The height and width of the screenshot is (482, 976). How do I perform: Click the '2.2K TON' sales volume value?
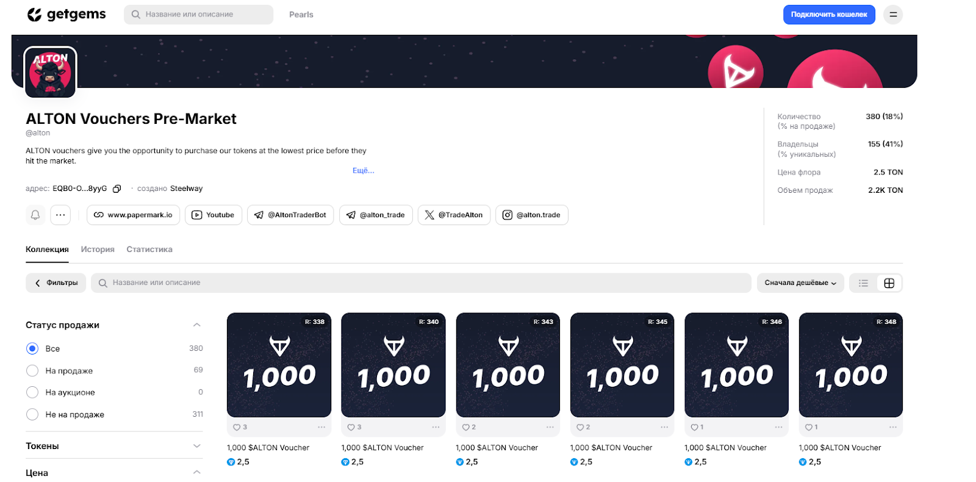(886, 190)
